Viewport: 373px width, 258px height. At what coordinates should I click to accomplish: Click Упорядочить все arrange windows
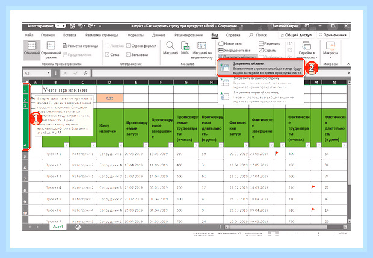pyautogui.click(x=234, y=50)
